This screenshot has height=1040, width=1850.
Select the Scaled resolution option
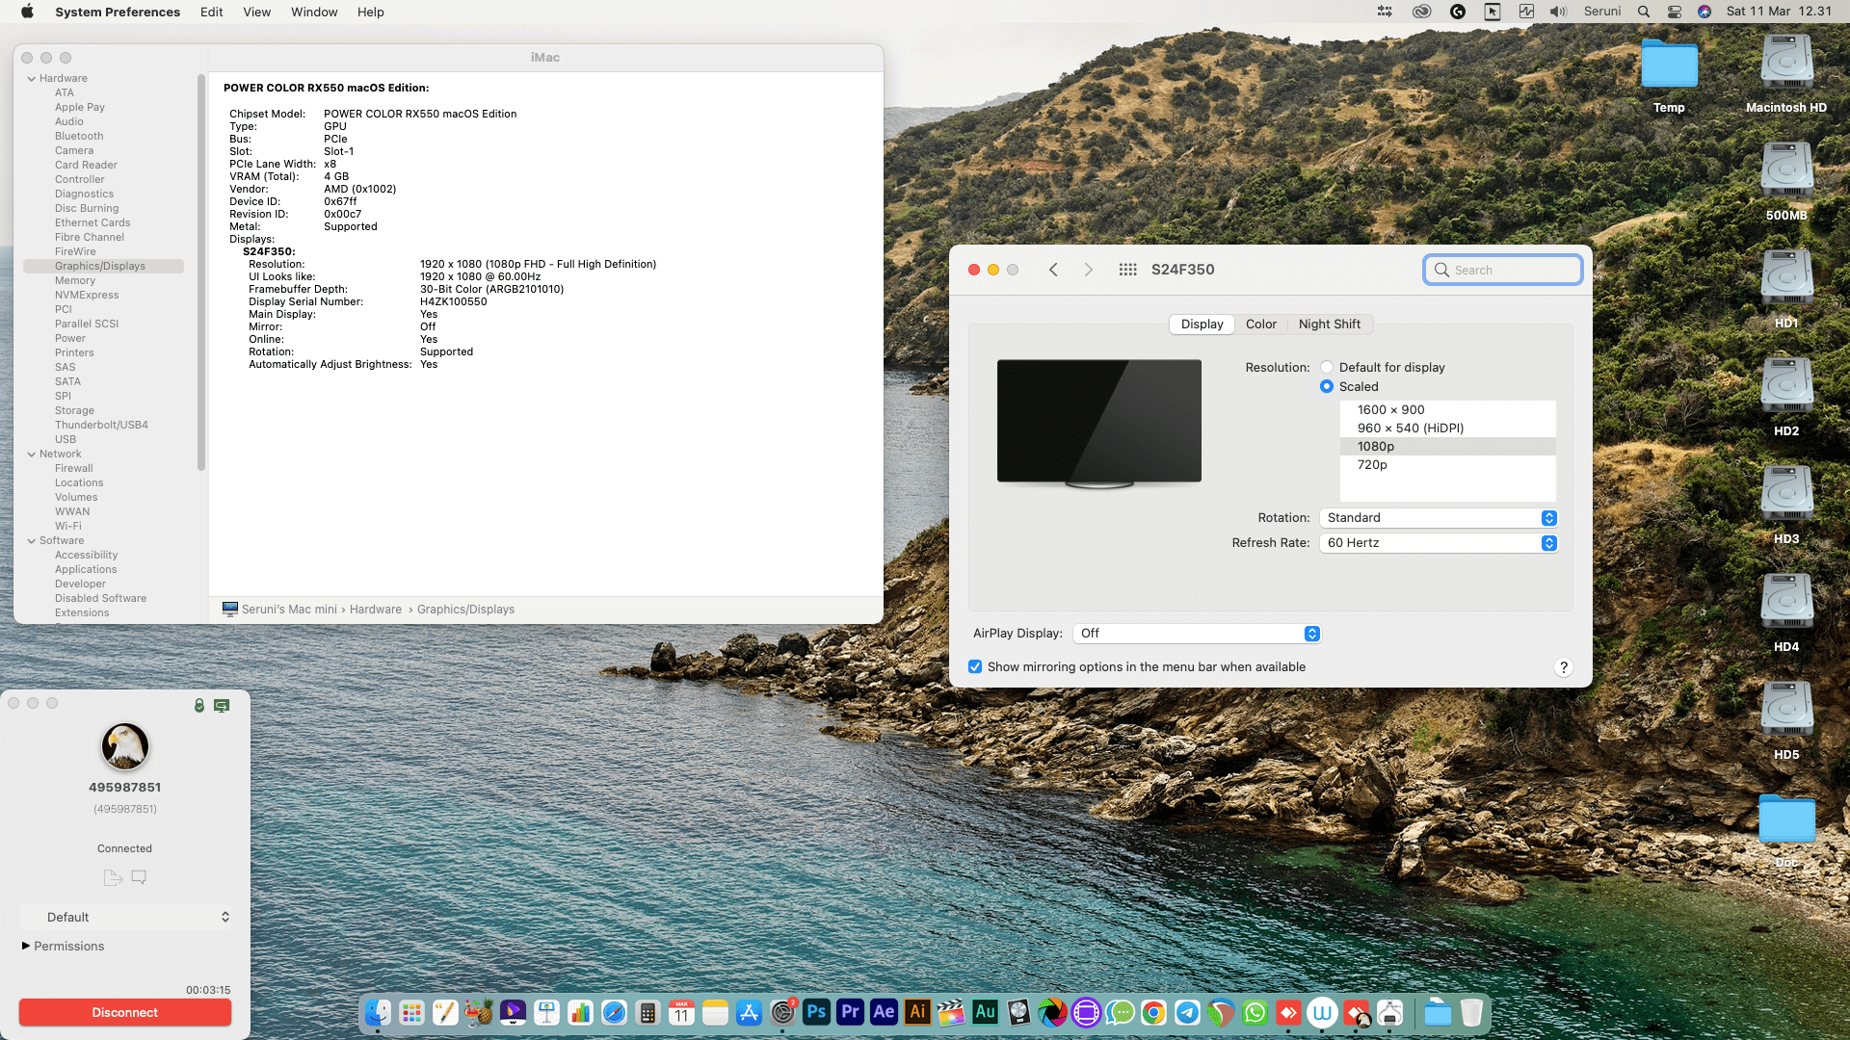coord(1327,386)
